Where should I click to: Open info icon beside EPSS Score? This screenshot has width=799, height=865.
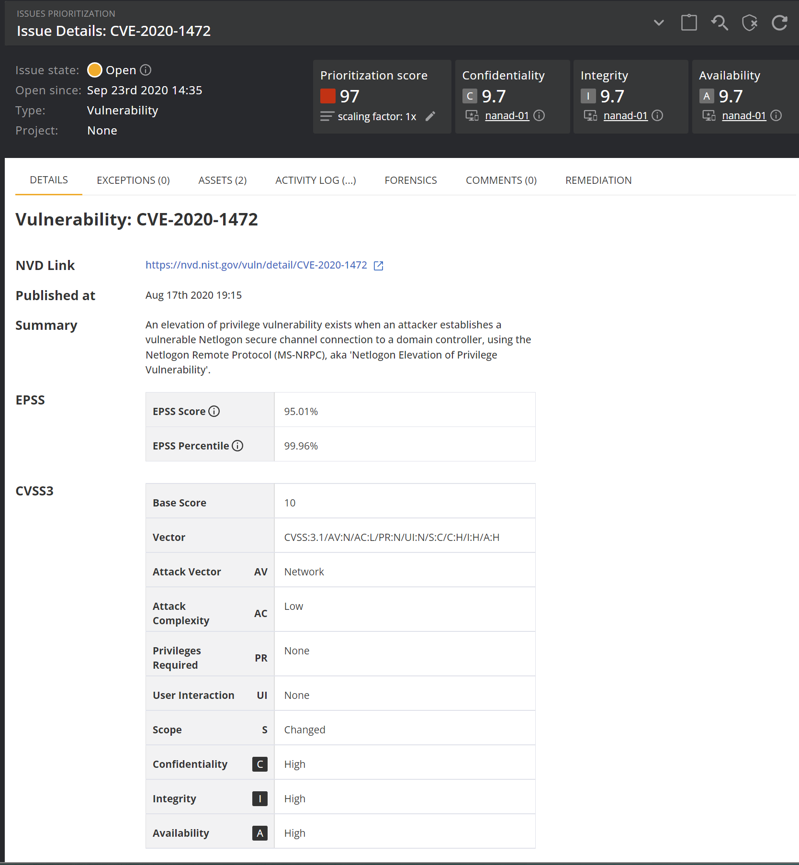(214, 411)
